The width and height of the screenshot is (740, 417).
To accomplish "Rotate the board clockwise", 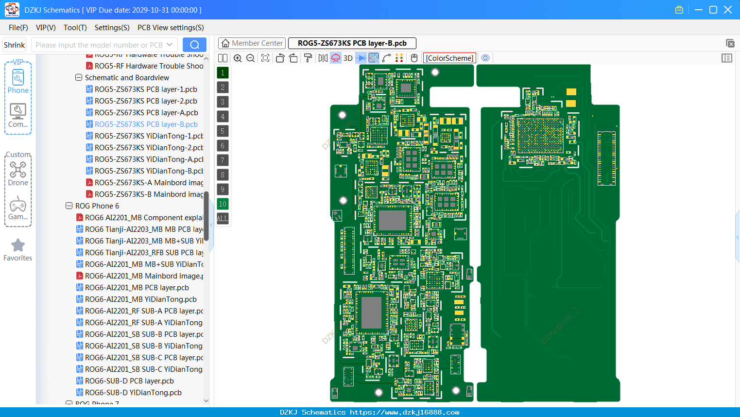I will click(x=293, y=58).
